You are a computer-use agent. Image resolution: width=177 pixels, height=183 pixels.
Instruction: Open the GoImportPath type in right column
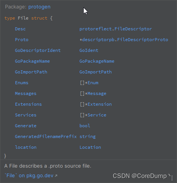tap(96, 72)
